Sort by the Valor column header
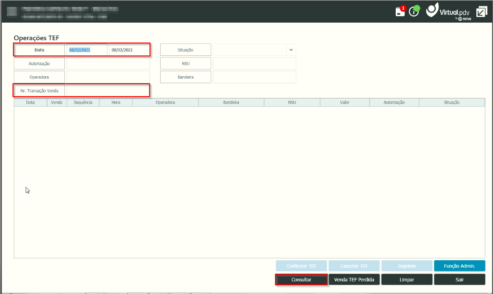The image size is (493, 294). pyautogui.click(x=344, y=103)
